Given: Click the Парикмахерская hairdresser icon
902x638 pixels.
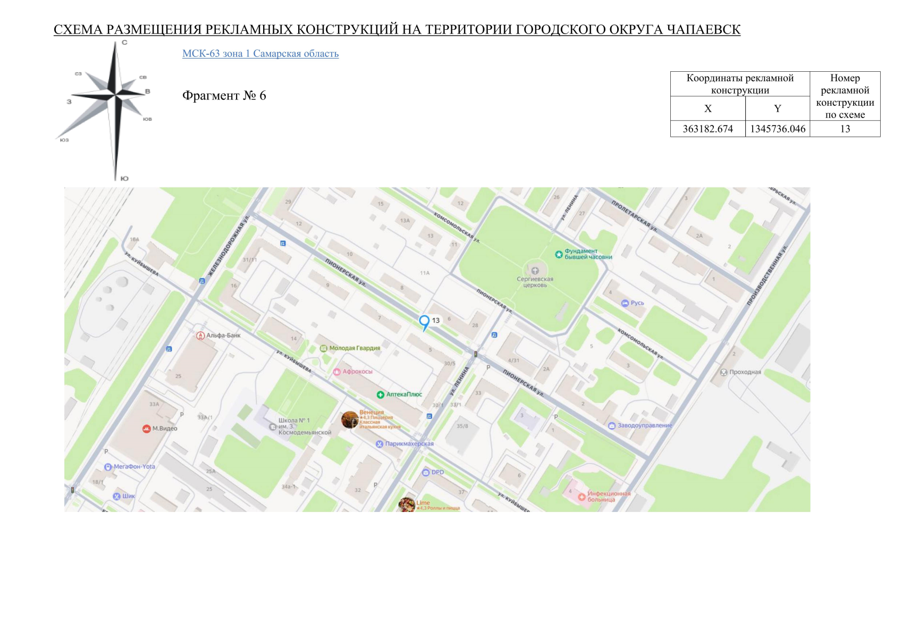Looking at the screenshot, I should click(379, 443).
